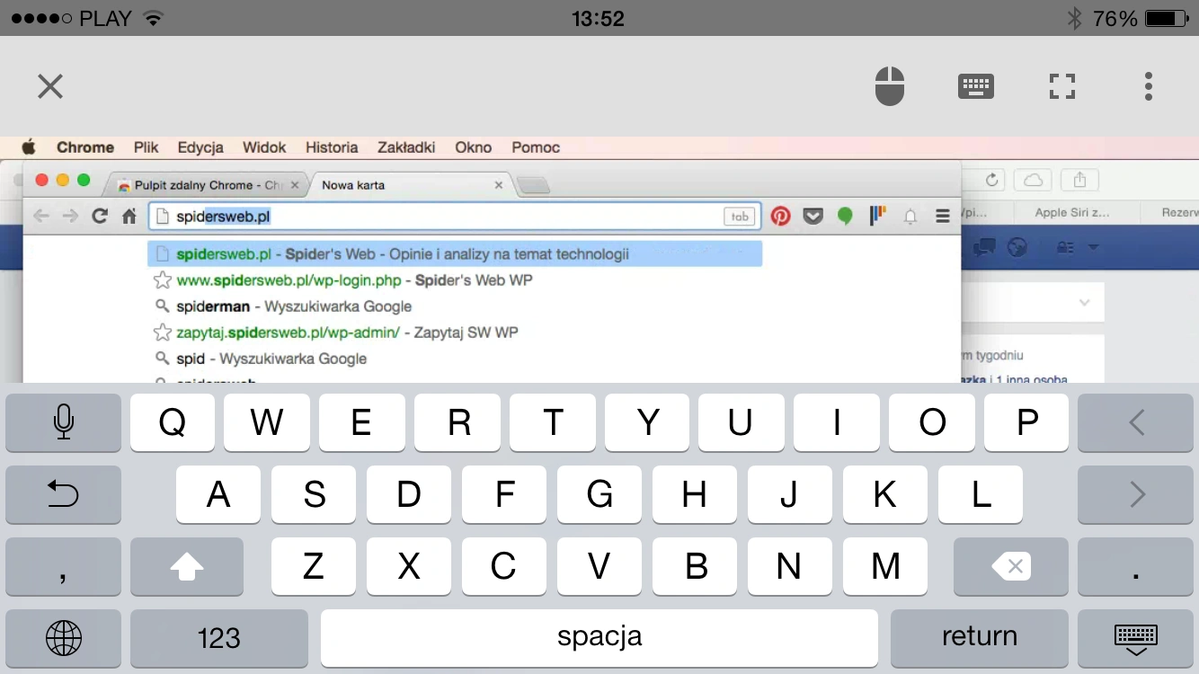The image size is (1199, 674).
Task: Close the Pulpit zdalny Chrome tab
Action: click(x=295, y=185)
